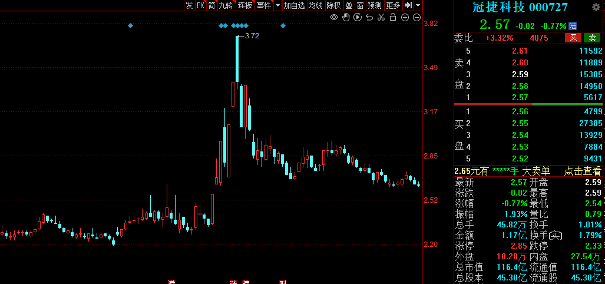Click the 涨停 limit-up value 2.85
605x284 pixels.
point(519,246)
